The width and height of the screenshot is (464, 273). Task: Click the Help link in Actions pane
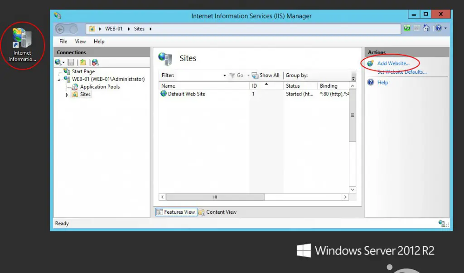pyautogui.click(x=382, y=82)
